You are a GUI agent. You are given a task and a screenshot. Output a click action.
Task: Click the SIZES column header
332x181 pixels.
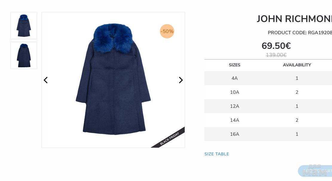pos(234,65)
